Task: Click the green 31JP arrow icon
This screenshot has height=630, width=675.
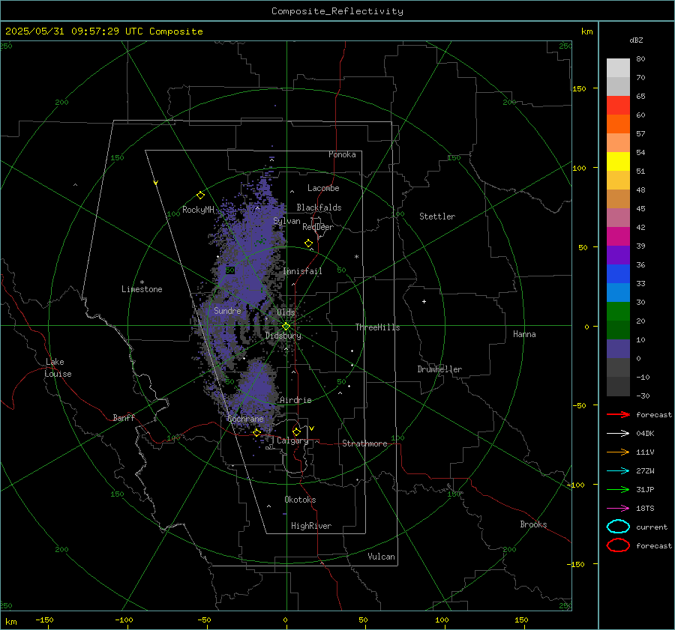Action: coord(618,489)
